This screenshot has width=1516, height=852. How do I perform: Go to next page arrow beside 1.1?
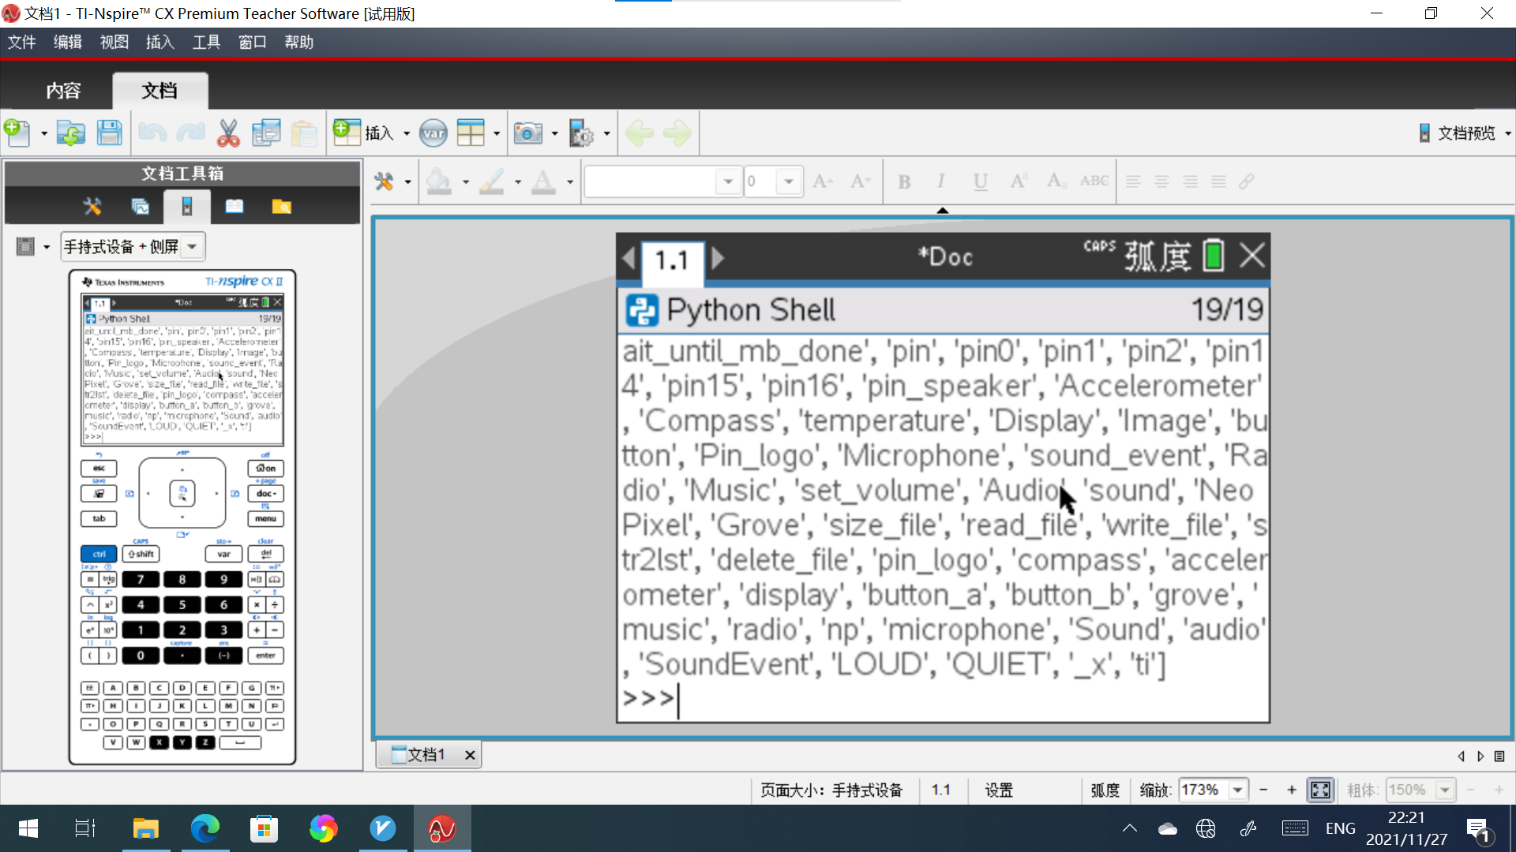(x=717, y=258)
